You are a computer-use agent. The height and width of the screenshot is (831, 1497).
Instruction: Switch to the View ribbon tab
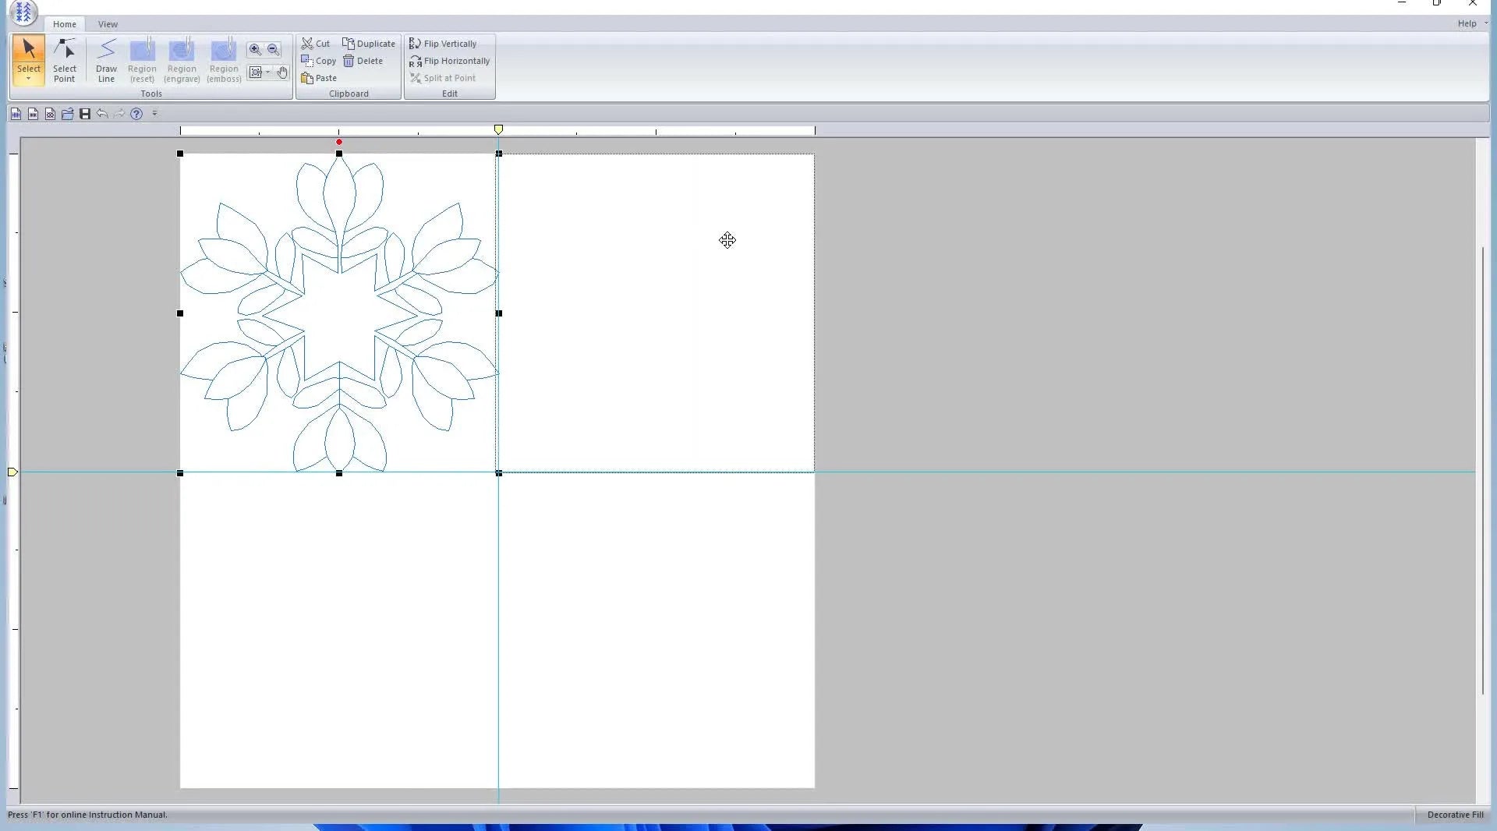[108, 24]
